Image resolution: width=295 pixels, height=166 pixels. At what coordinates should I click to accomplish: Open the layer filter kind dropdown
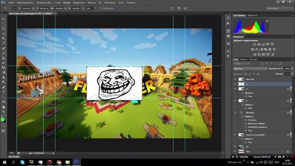[x=241, y=64]
